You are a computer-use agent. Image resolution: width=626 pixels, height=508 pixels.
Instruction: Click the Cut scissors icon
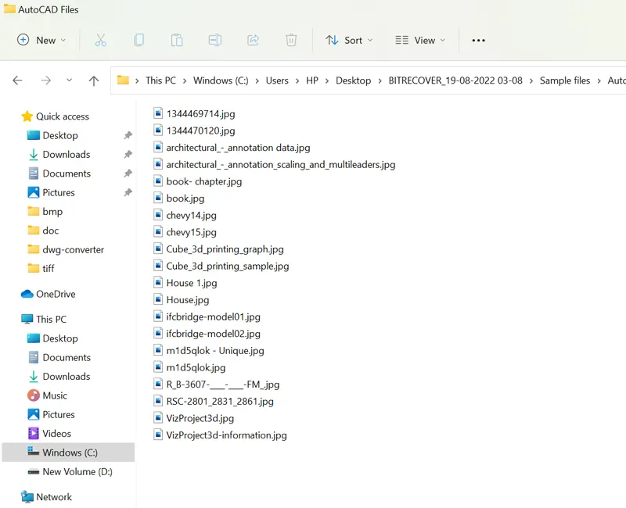coord(100,40)
